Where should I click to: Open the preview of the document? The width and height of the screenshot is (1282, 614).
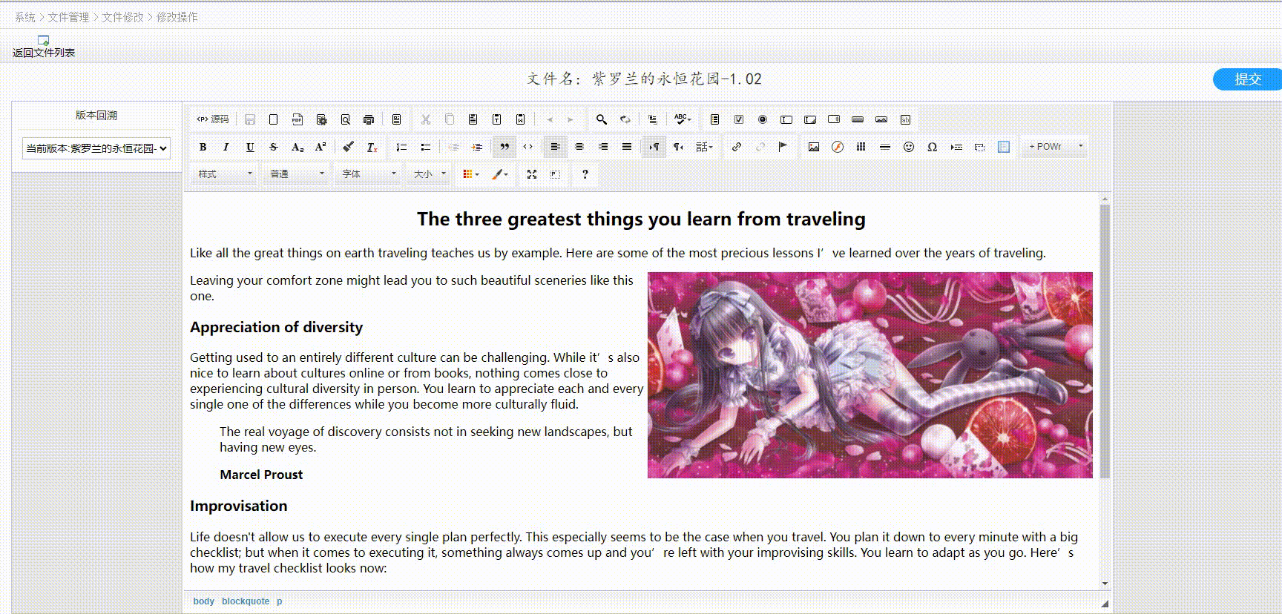click(x=345, y=119)
